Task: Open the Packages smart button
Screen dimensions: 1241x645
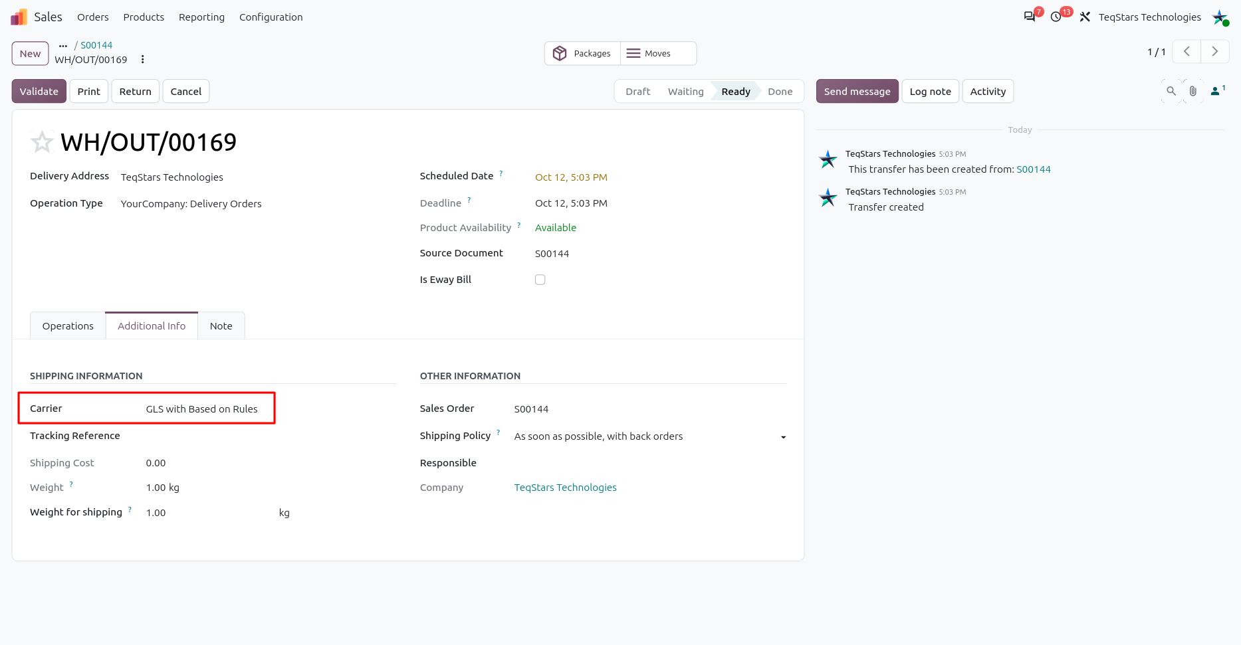Action: 582,54
